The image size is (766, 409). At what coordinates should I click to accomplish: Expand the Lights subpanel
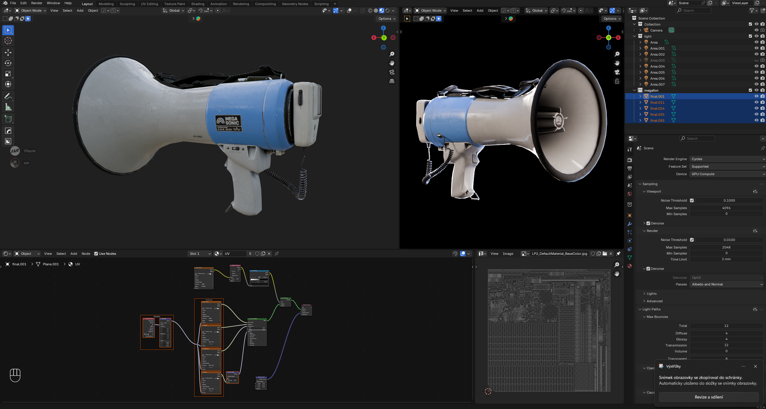(651, 294)
